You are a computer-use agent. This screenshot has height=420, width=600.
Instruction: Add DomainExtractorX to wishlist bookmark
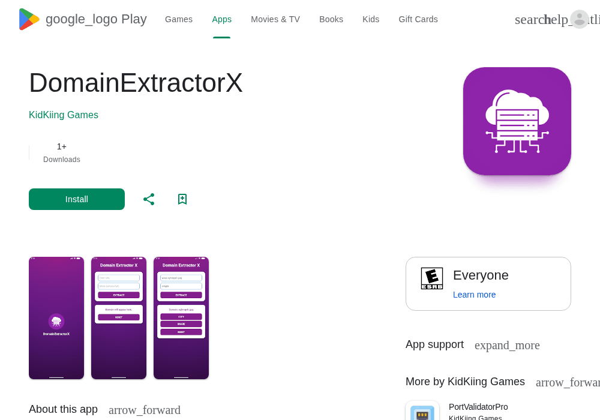tap(182, 199)
